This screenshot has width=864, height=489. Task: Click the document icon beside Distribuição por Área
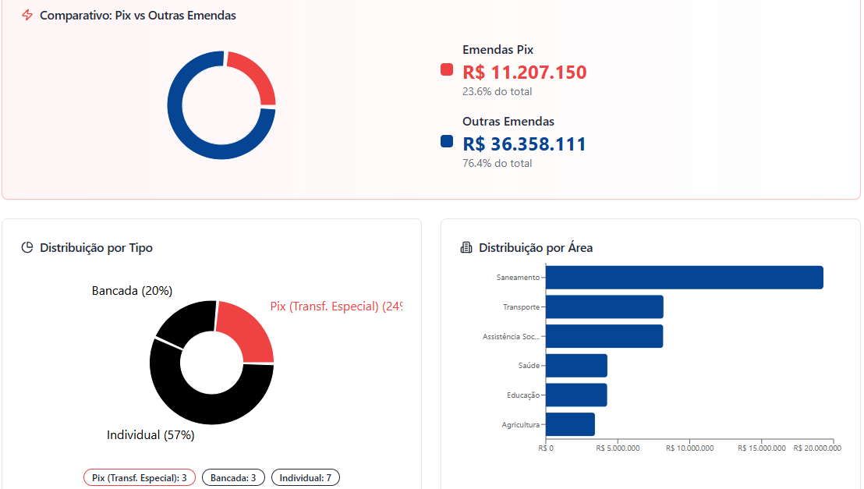point(466,248)
